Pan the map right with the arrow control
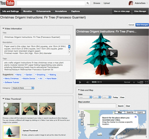Screen dimensions: 149x139 pyautogui.click(x=83, y=115)
